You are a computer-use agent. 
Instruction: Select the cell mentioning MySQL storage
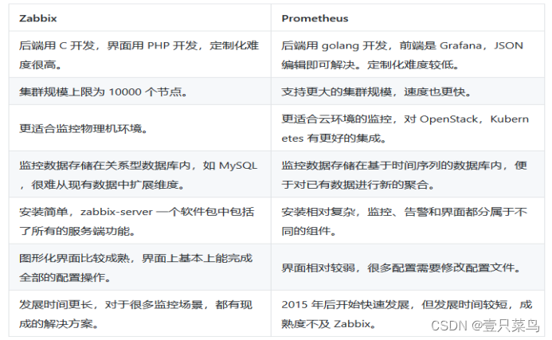click(139, 174)
